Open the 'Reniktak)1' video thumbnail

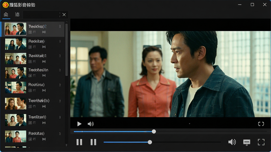tap(16, 58)
